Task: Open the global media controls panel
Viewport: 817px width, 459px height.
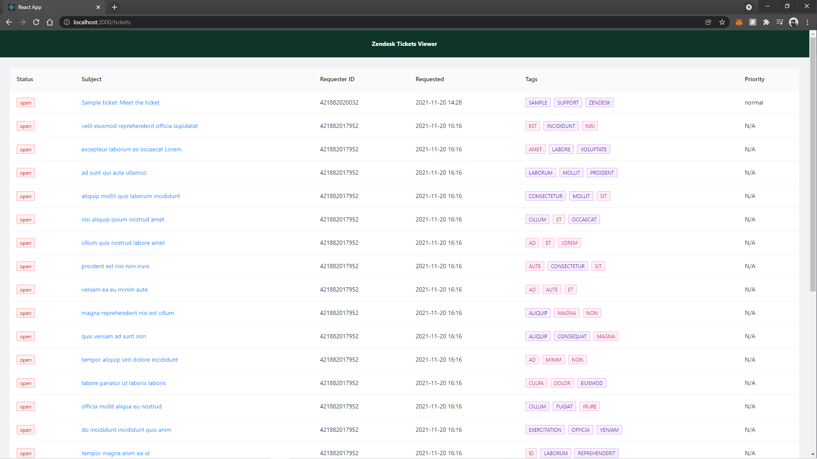Action: pyautogui.click(x=780, y=22)
